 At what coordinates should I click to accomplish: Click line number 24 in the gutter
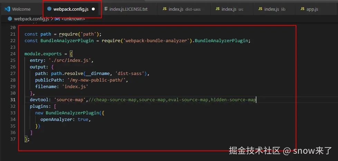[x=13, y=54]
